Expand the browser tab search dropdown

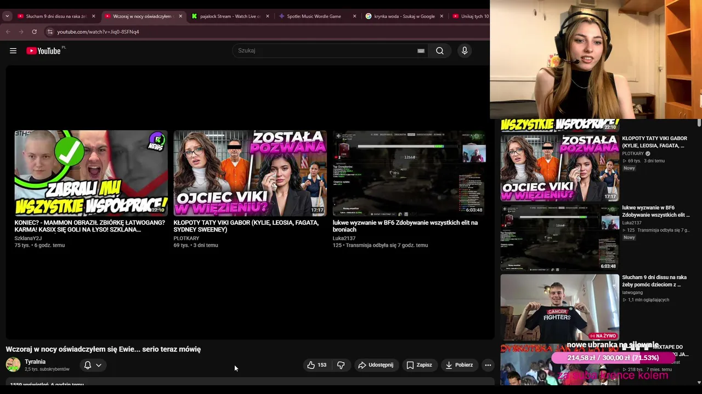[x=7, y=16]
